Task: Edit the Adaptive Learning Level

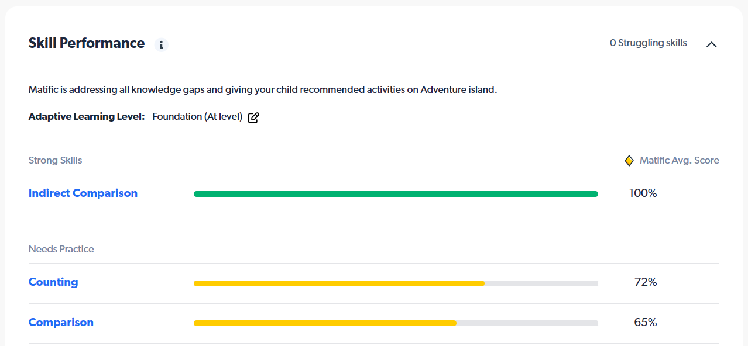Action: point(253,117)
